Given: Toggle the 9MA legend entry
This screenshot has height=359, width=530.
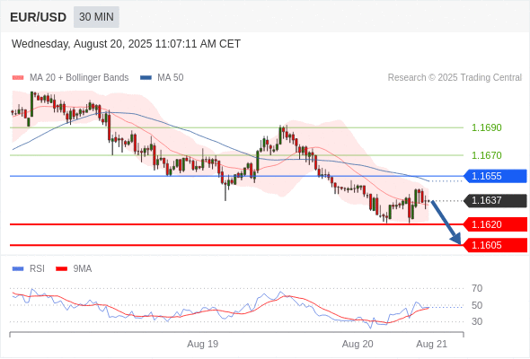Looking at the screenshot, I should (x=74, y=269).
